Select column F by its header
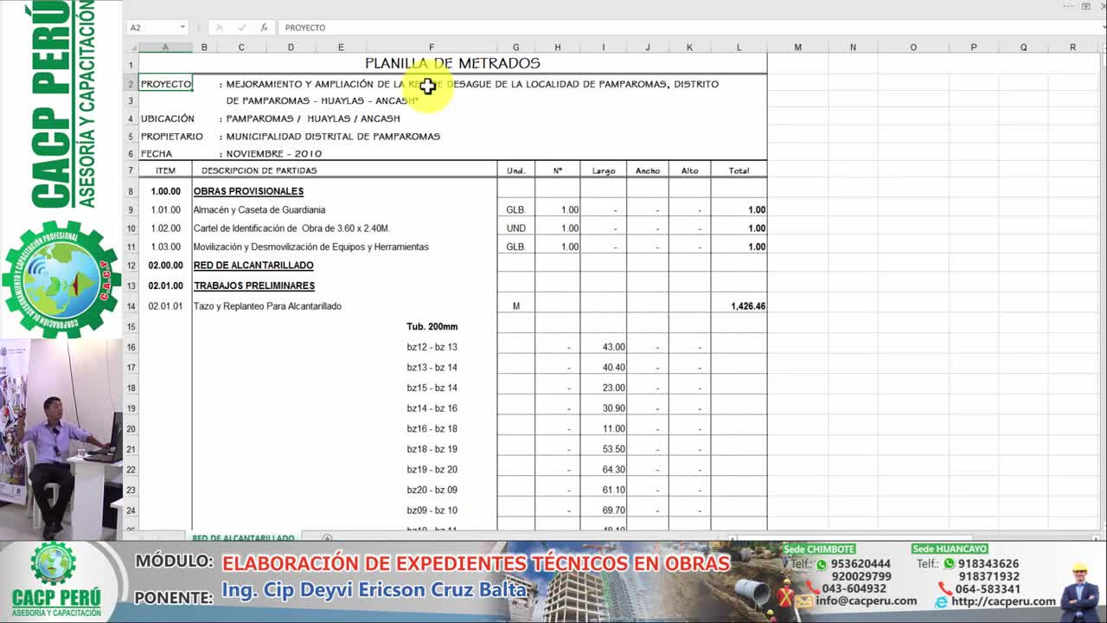1107x623 pixels. point(431,47)
